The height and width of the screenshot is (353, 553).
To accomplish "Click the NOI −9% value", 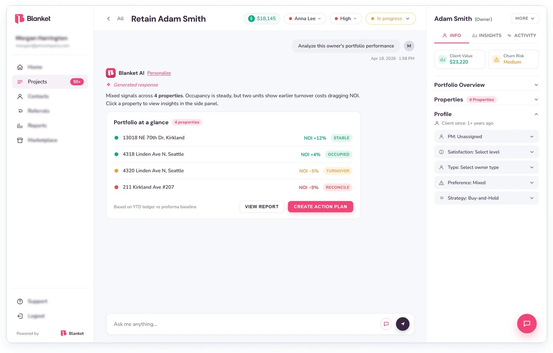I will (309, 187).
